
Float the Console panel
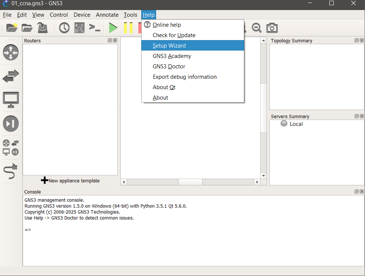coord(356,191)
